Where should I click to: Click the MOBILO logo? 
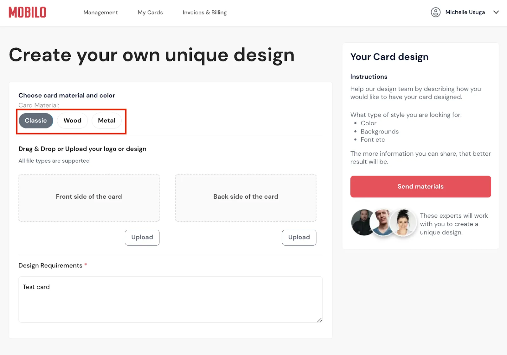pyautogui.click(x=27, y=12)
